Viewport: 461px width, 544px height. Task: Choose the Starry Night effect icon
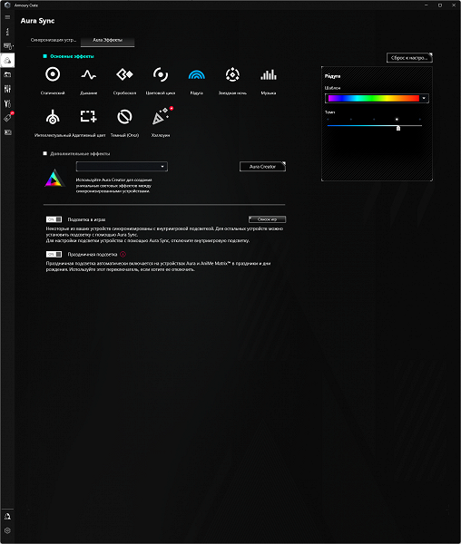pos(232,74)
